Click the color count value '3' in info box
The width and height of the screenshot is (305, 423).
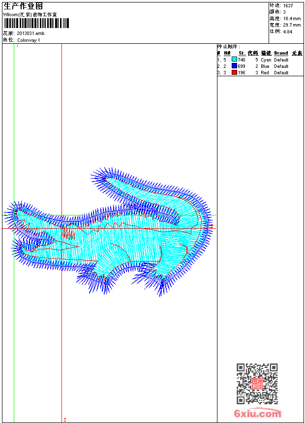coord(284,12)
